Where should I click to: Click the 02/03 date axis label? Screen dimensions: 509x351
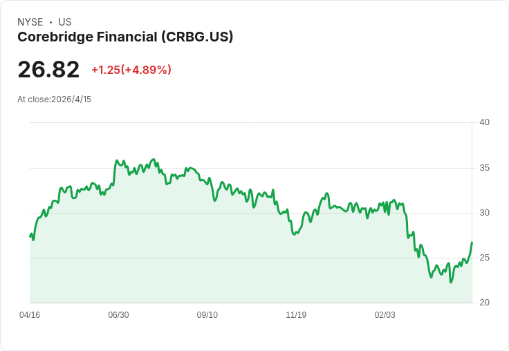pos(385,315)
